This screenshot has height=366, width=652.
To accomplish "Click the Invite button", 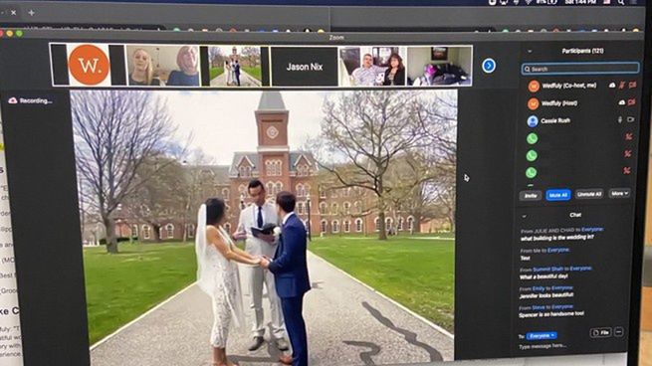I will 531,196.
